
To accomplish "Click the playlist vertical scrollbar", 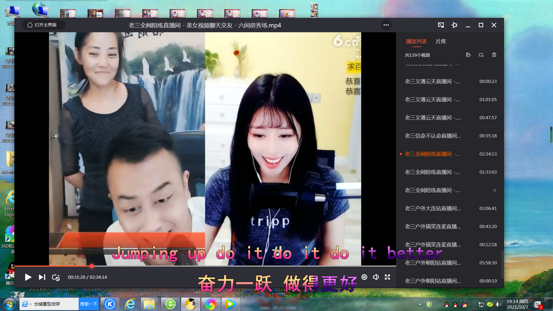I will coord(503,264).
